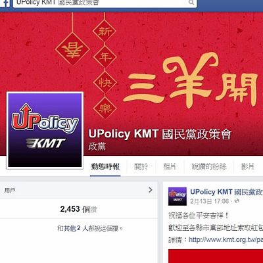Click 和其他 2 人 friends like link
Viewport: 263px width, 263px height.
[72, 229]
